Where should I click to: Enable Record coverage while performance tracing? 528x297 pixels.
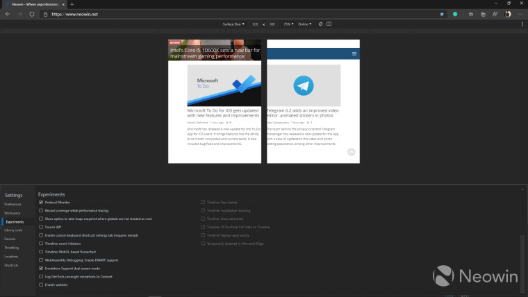41,210
